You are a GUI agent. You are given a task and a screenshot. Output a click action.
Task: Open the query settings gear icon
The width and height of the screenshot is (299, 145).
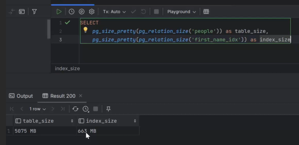(x=92, y=12)
